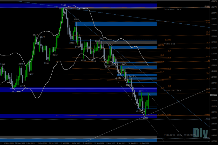Click the Verified Sup, Retests label
218x145 pixels.
click(x=180, y=135)
